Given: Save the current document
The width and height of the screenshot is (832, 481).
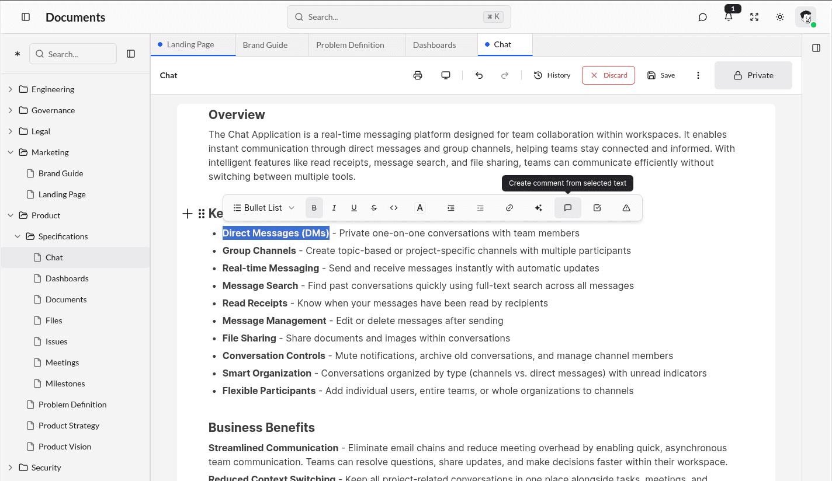Looking at the screenshot, I should tap(661, 75).
